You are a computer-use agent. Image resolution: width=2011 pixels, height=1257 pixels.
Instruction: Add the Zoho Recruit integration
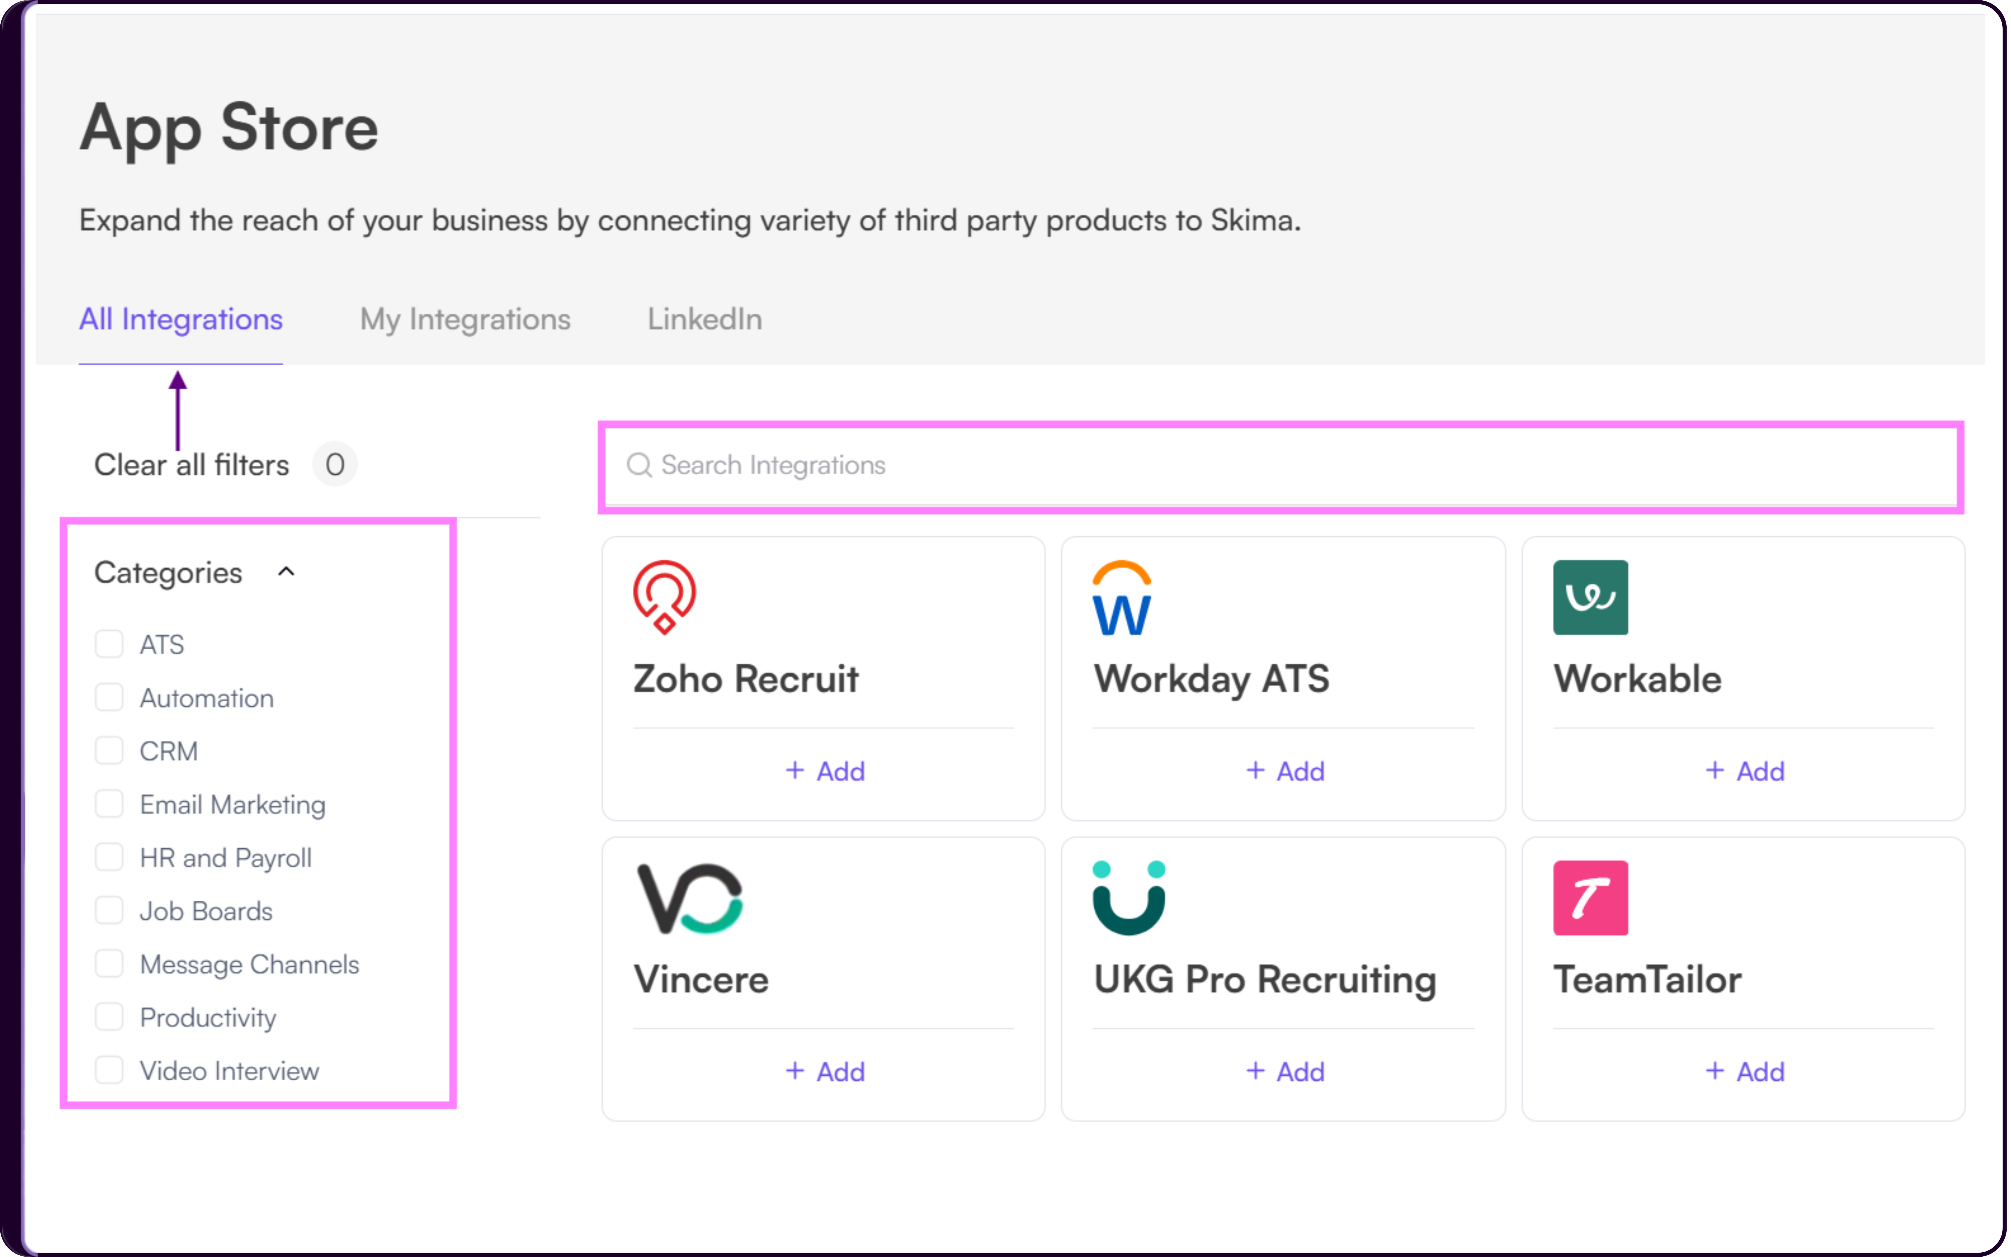click(825, 772)
